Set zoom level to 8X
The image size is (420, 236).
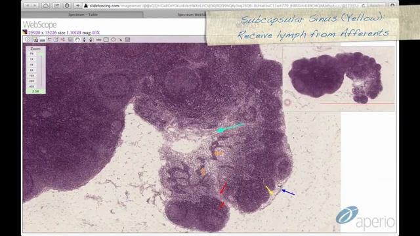[31, 70]
